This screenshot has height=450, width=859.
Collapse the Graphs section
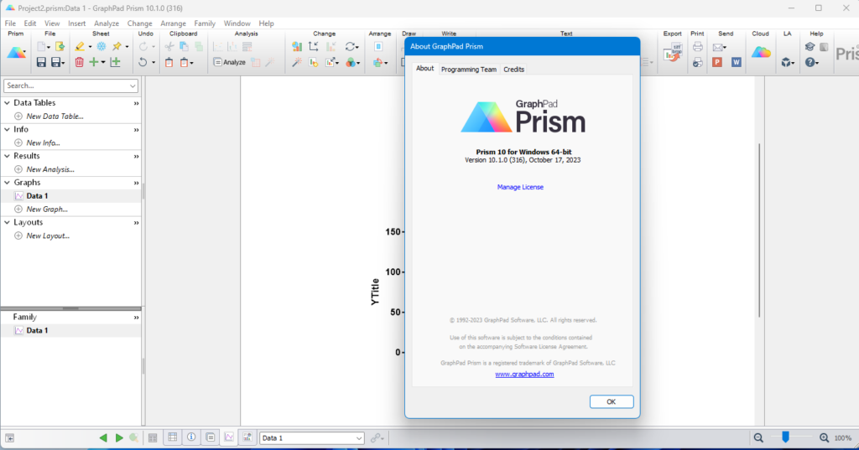point(7,183)
